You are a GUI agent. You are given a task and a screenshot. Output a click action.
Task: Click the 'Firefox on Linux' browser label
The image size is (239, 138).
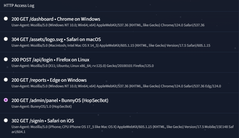(x=73, y=60)
